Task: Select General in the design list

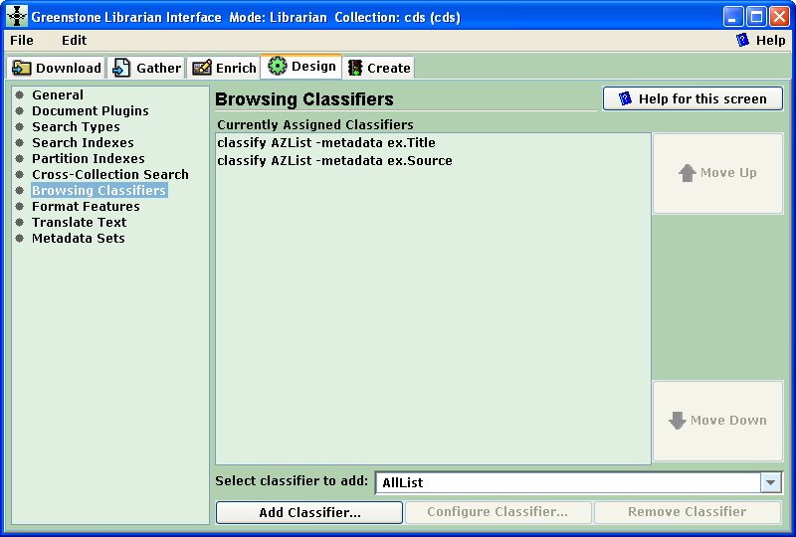Action: click(x=58, y=95)
